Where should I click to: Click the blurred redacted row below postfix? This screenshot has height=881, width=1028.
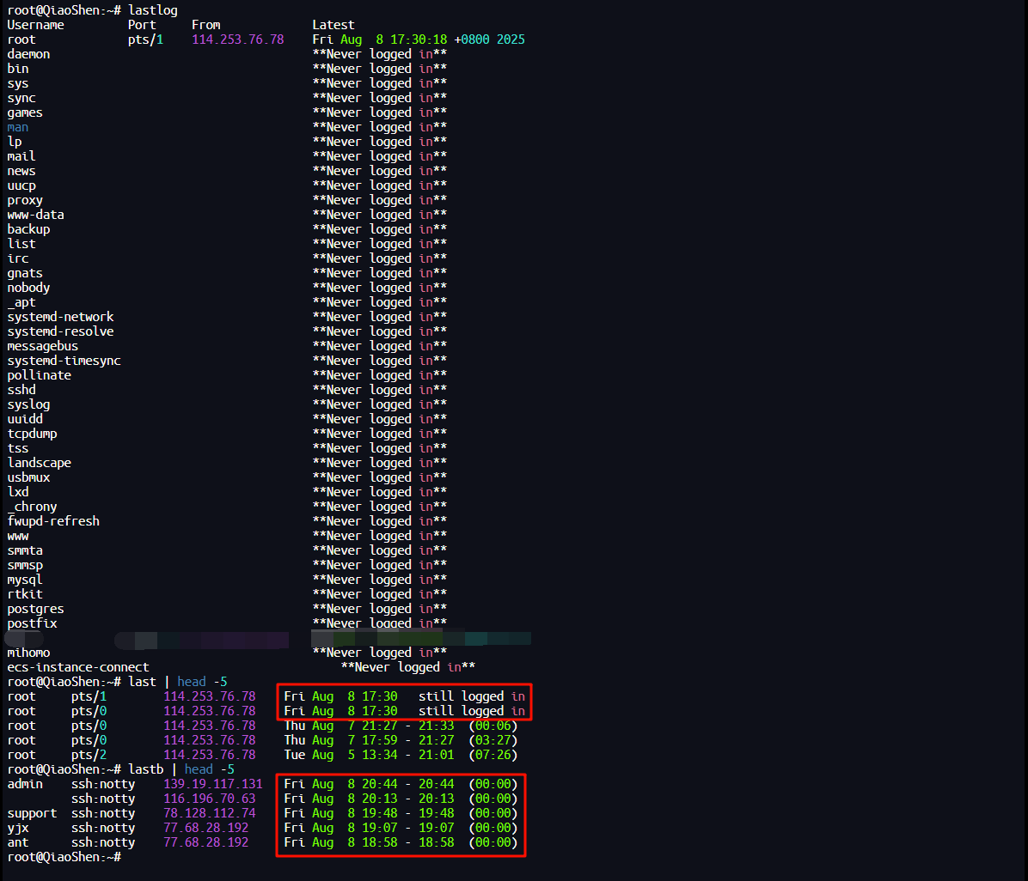pos(266,639)
